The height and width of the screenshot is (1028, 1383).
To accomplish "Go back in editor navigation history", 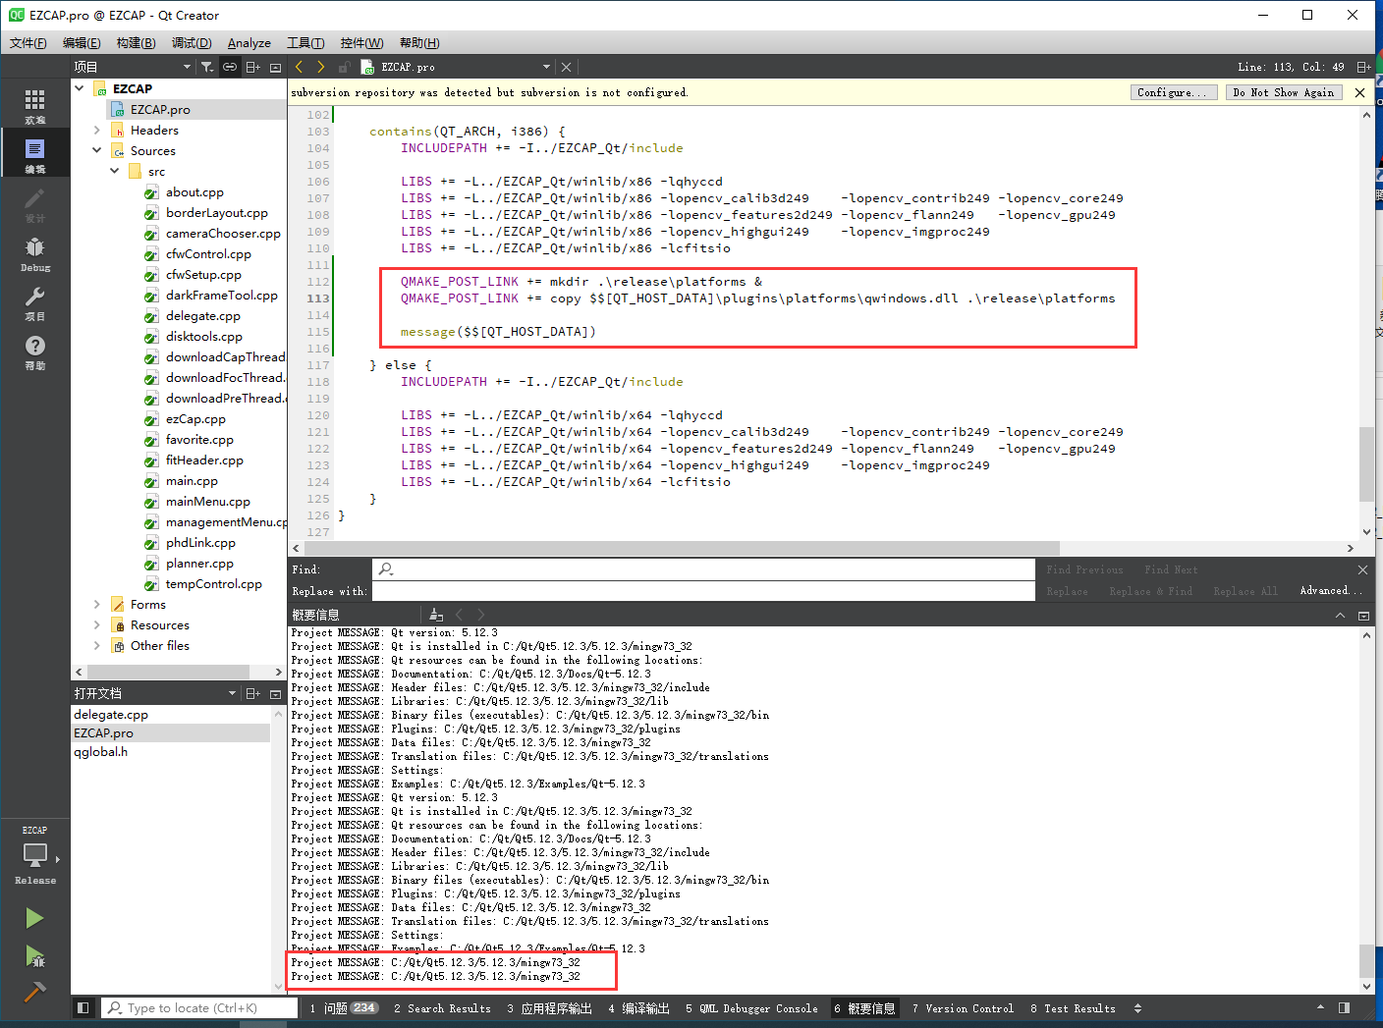I will click(x=299, y=67).
